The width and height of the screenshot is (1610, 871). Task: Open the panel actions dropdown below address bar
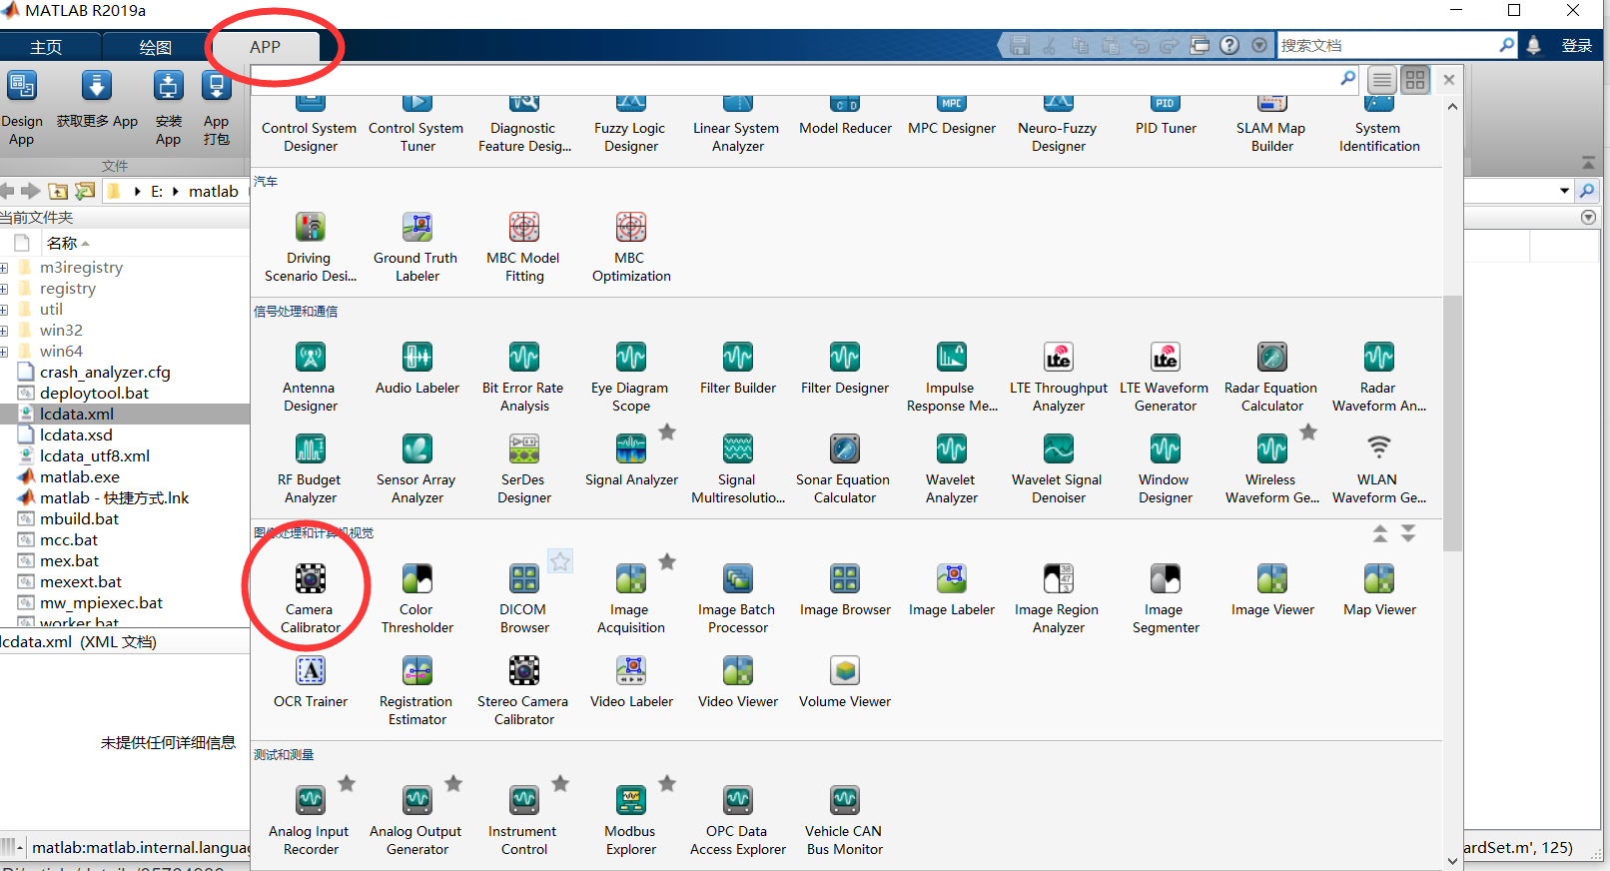point(1589,217)
